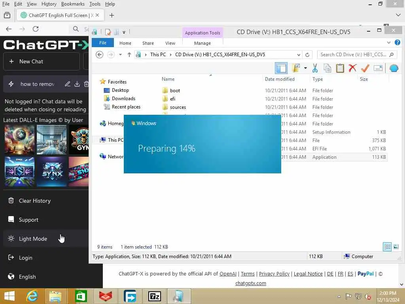The image size is (405, 304).
Task: Click Properties icon in quick access toolbar
Action: (x=108, y=32)
